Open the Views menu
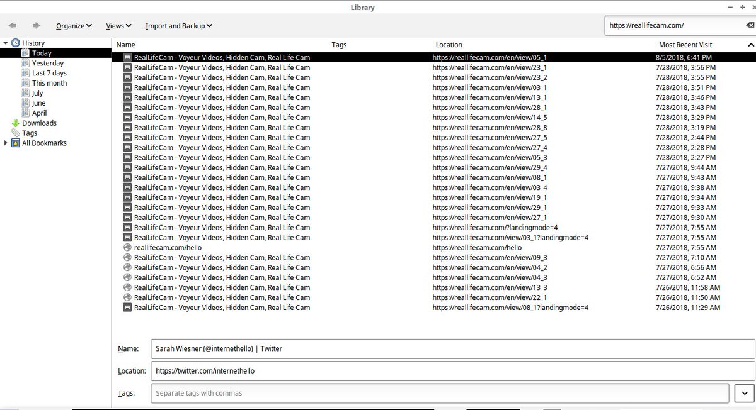Viewport: 756px width, 410px height. click(x=118, y=26)
